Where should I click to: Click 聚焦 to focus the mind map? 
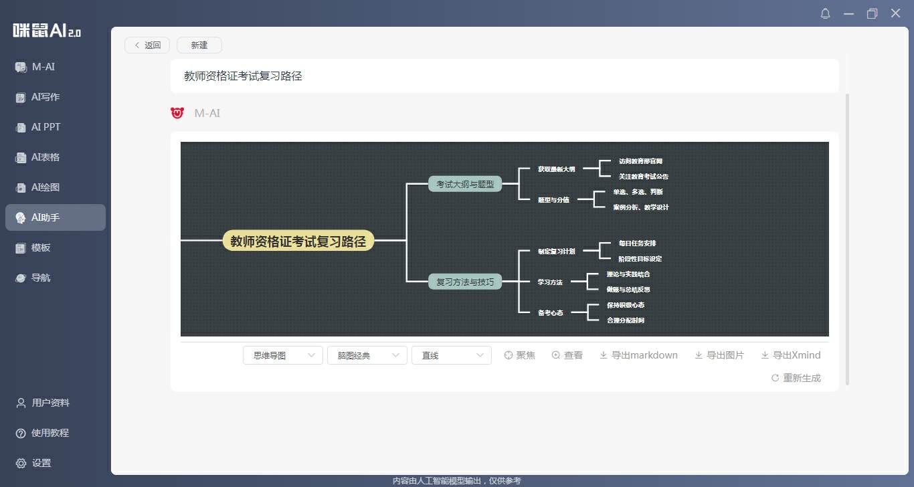(519, 355)
